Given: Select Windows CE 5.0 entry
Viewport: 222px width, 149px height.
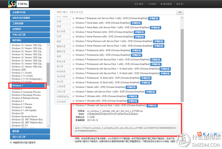Looking at the screenshot, I should (20, 126).
